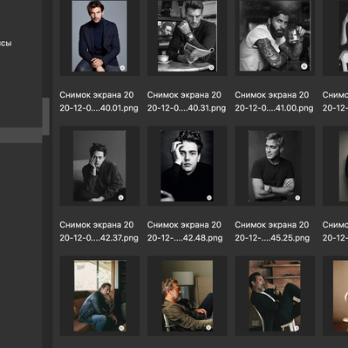348x348 pixels.
Task: Click the file name ending in 42.48.png
Action: coord(185,231)
